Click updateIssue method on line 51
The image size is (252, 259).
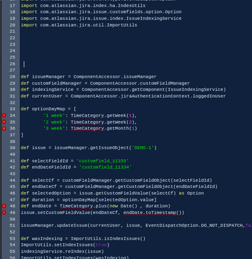coord(72,226)
